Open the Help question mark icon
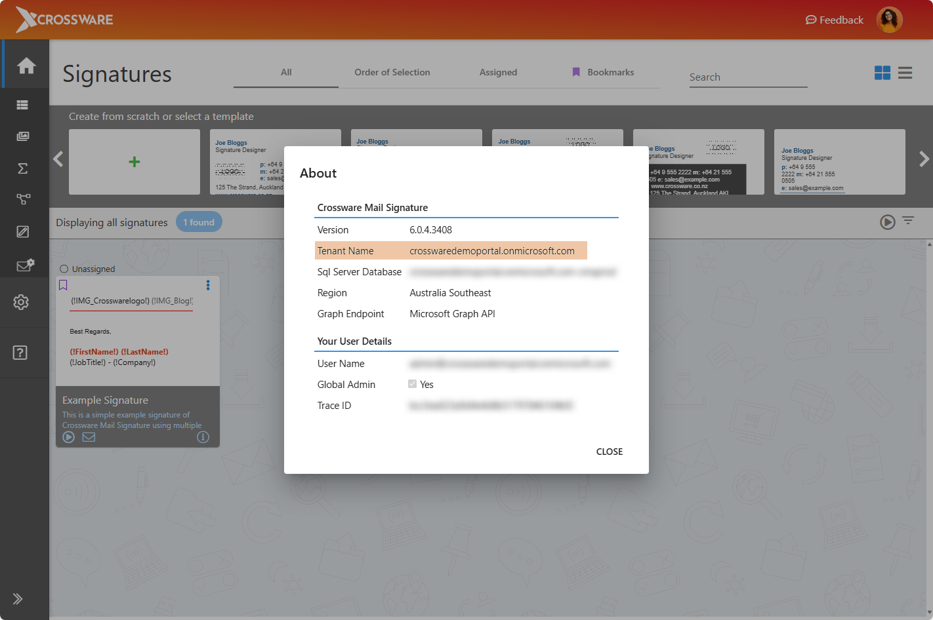933x620 pixels. click(x=20, y=353)
